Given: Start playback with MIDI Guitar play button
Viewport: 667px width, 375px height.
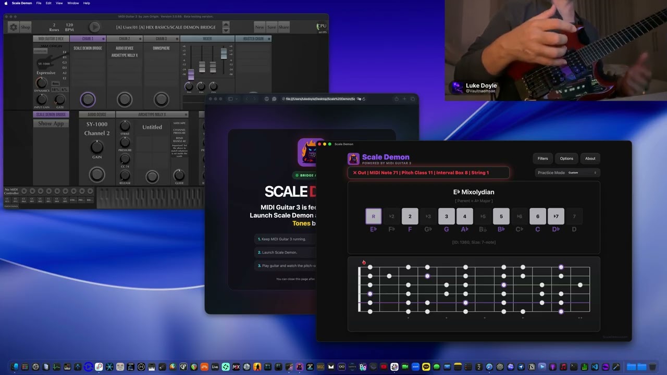Looking at the screenshot, I should click(x=94, y=27).
